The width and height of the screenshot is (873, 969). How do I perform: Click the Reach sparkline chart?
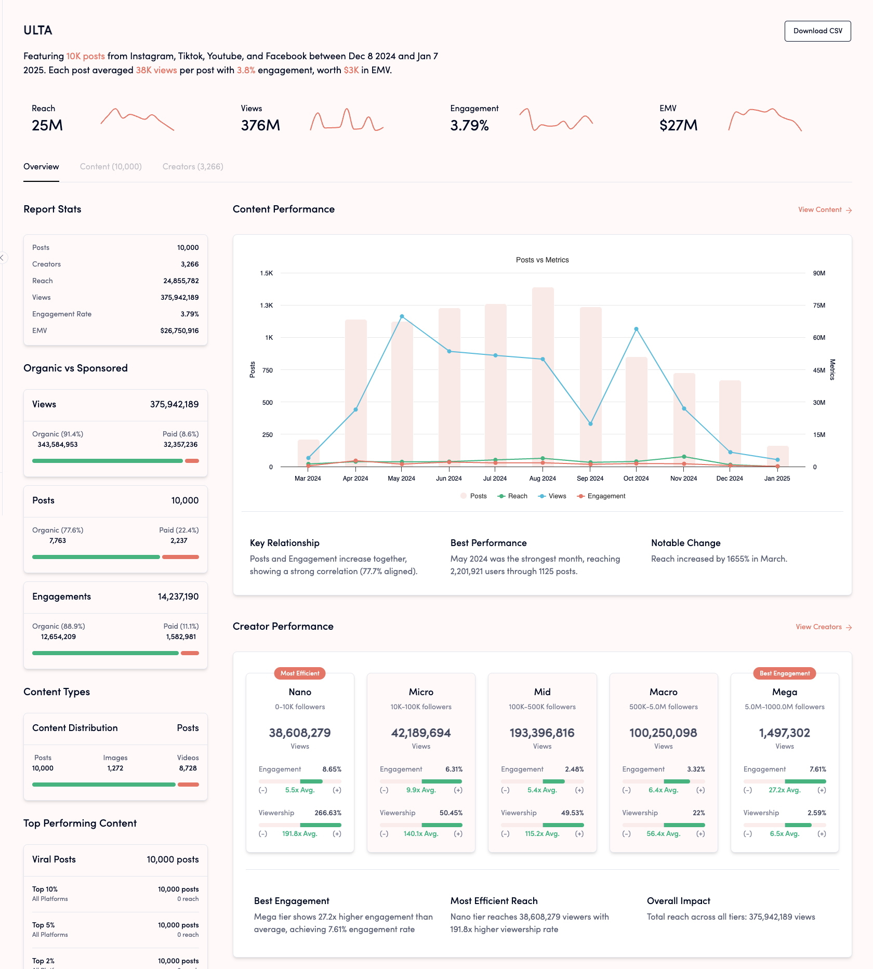pos(137,120)
